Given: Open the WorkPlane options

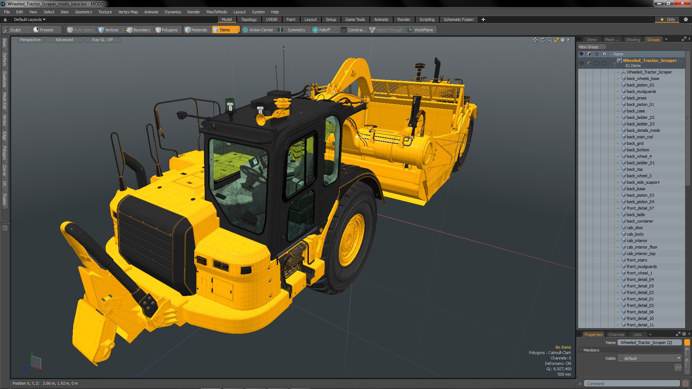Looking at the screenshot, I should pyautogui.click(x=421, y=30).
